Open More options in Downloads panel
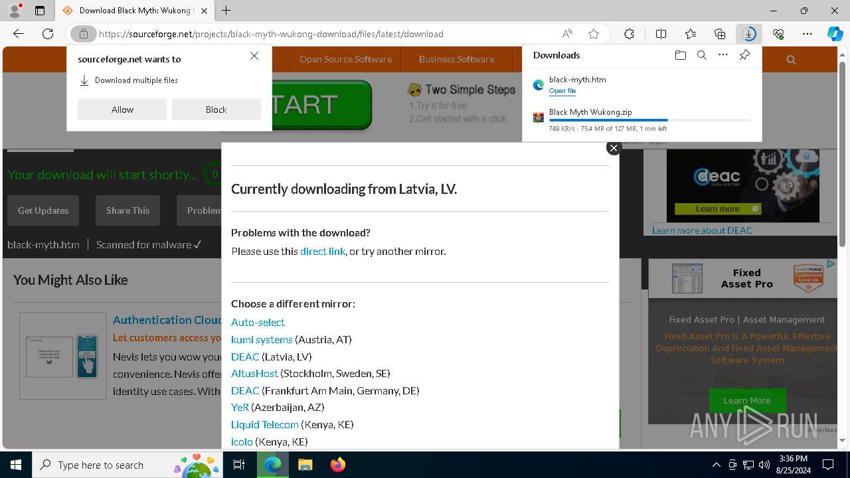The width and height of the screenshot is (850, 478). pos(723,55)
